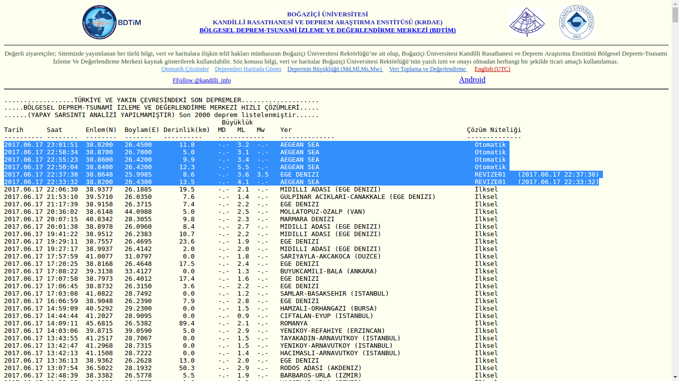
Task: Open Depremin Büyüklüğü (Md,Ml,Ms,Mw) link
Action: [x=335, y=69]
